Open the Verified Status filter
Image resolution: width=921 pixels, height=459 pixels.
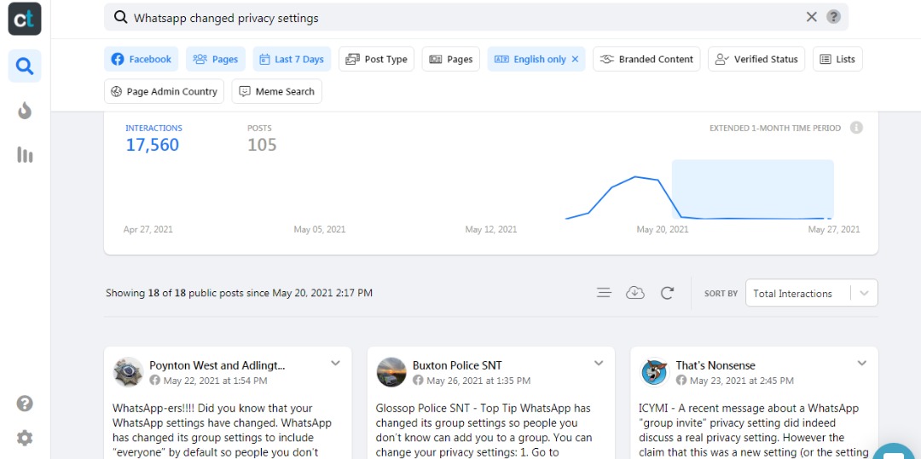click(756, 60)
